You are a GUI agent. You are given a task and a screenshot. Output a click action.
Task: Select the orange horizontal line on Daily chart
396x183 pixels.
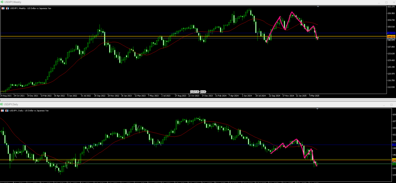tap(196, 160)
